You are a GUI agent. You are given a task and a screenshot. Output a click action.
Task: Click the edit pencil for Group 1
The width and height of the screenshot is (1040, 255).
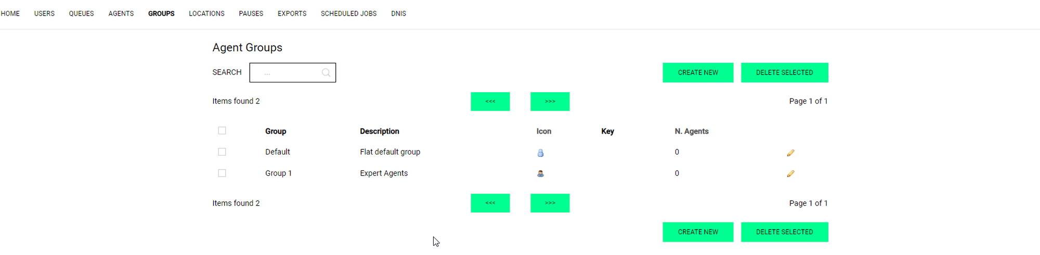[790, 174]
